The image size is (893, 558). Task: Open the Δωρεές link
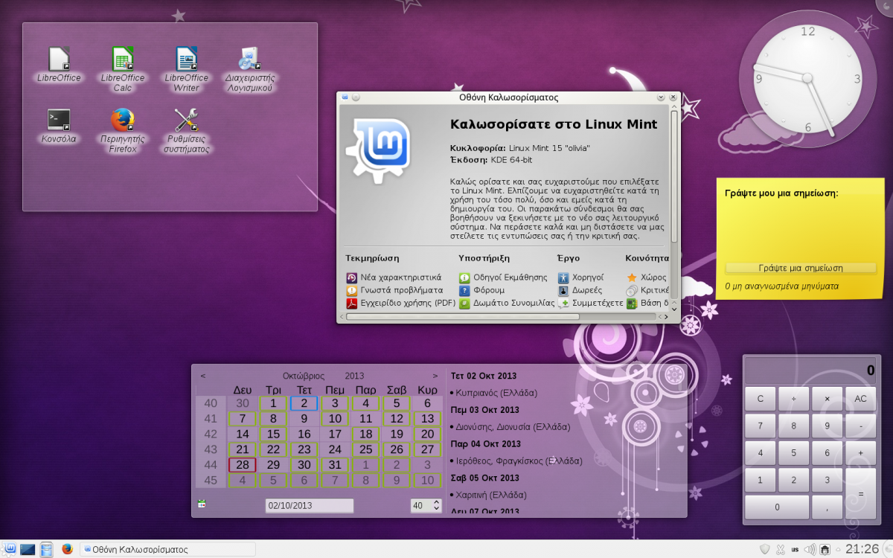point(587,290)
